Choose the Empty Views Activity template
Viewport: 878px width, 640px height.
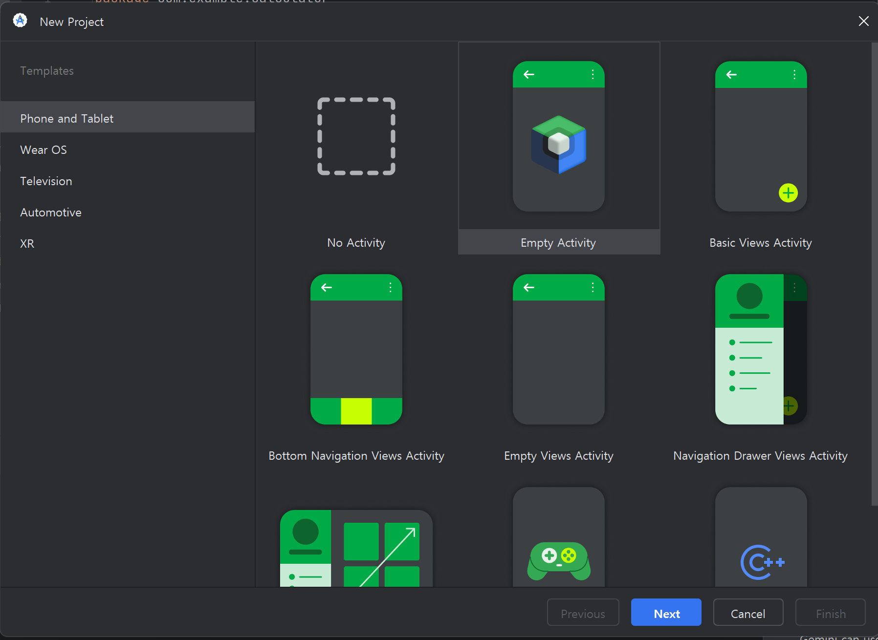pos(559,349)
